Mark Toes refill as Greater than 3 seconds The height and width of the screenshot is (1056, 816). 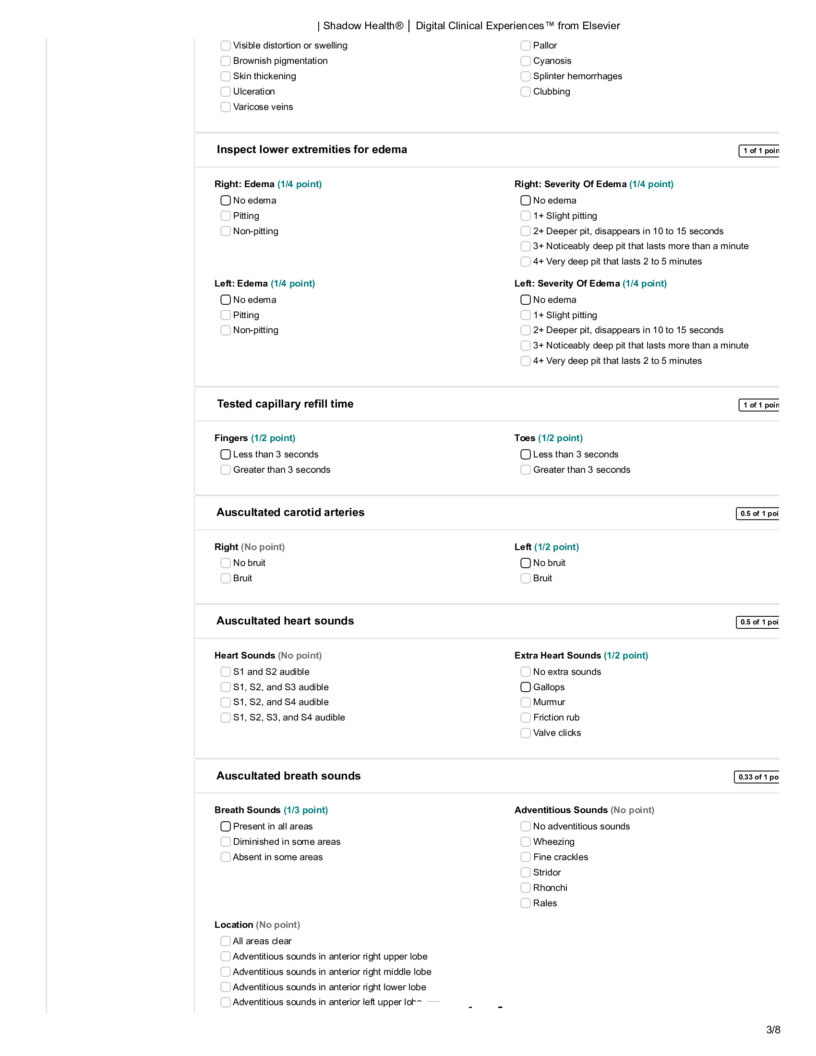[526, 470]
